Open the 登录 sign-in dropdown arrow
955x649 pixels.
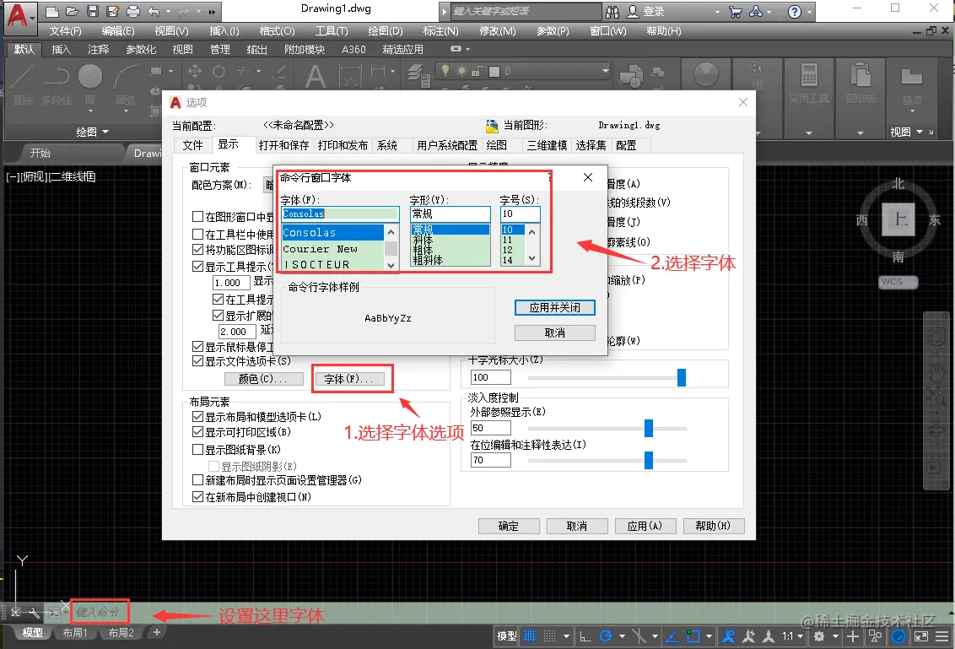717,12
